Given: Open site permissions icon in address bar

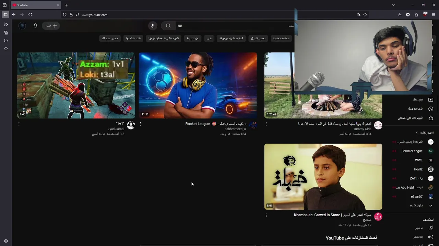Looking at the screenshot, I should (x=78, y=15).
